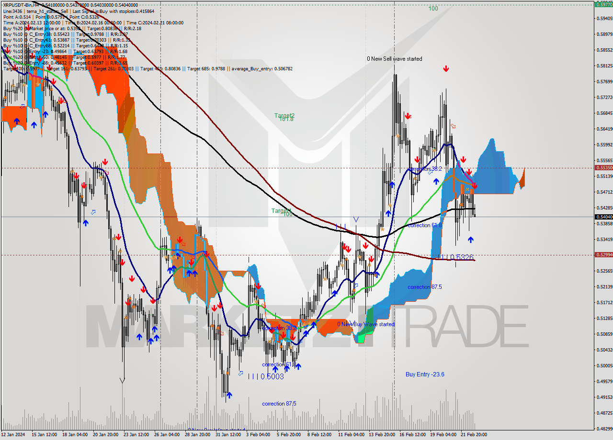Click the red 0.5299 price tag on the axis

tap(603, 255)
